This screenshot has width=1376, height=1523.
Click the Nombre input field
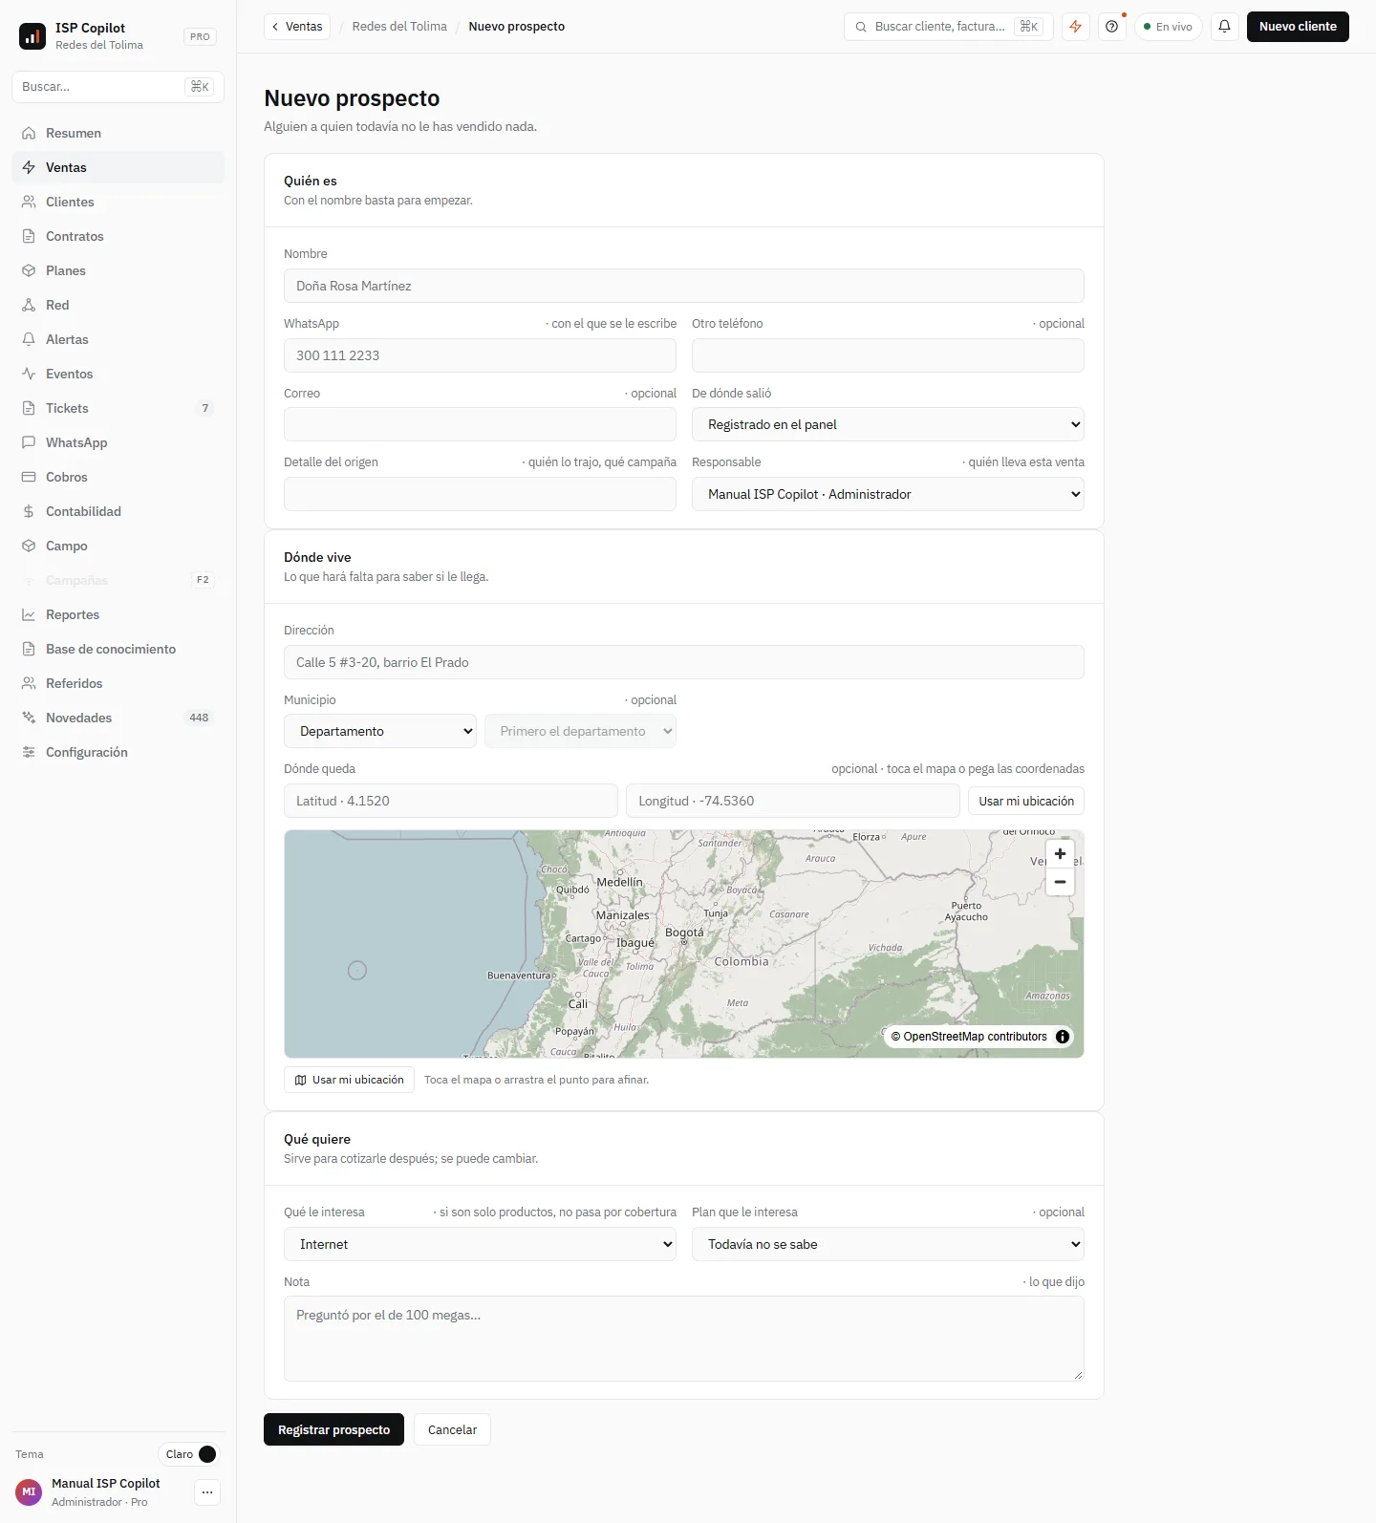point(684,286)
